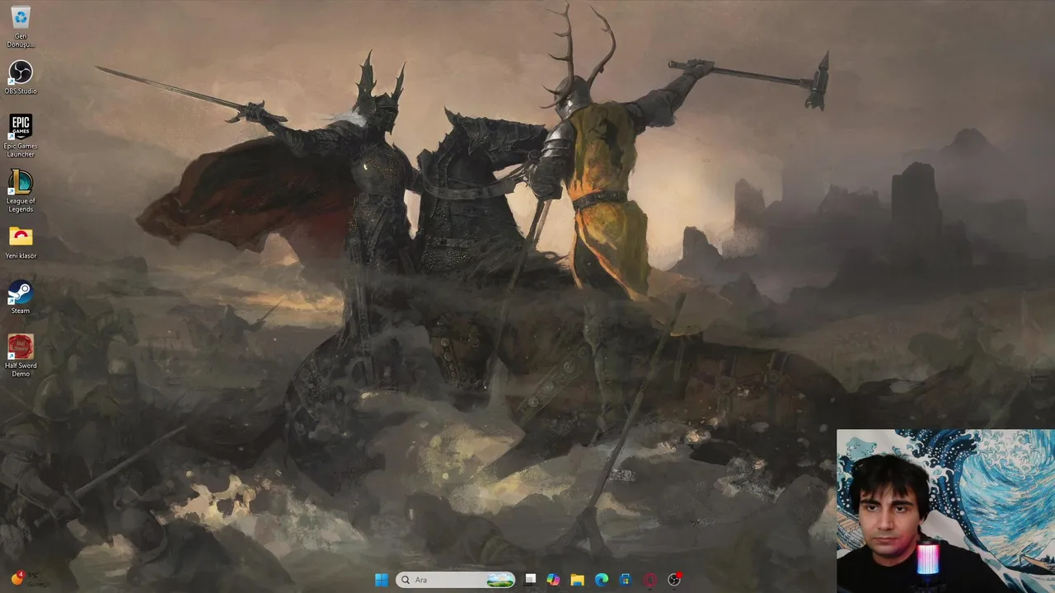Select the Epic Games Launcher shortcut
Image resolution: width=1055 pixels, height=593 pixels.
coord(21,136)
